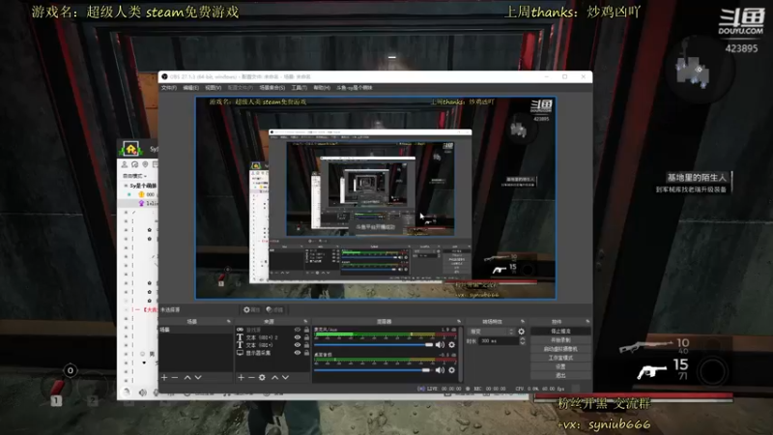Open the 编辑(E) menu in OBS

[x=190, y=88]
